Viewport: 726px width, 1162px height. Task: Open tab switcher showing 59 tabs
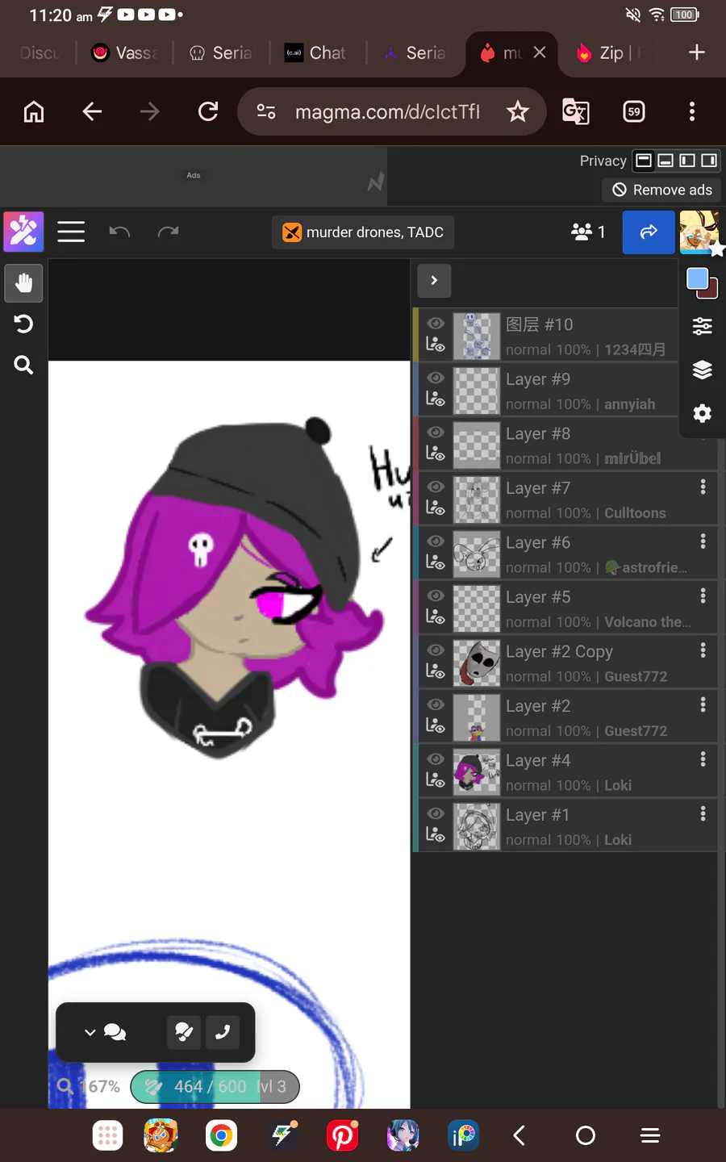point(634,111)
